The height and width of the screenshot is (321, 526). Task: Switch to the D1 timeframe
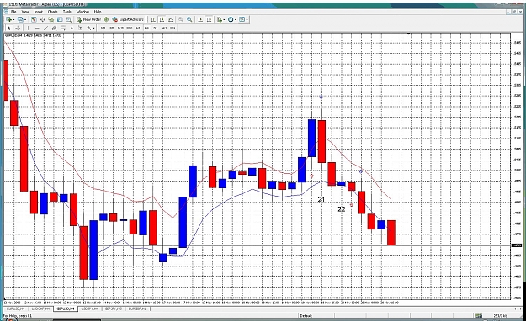pyautogui.click(x=156, y=28)
